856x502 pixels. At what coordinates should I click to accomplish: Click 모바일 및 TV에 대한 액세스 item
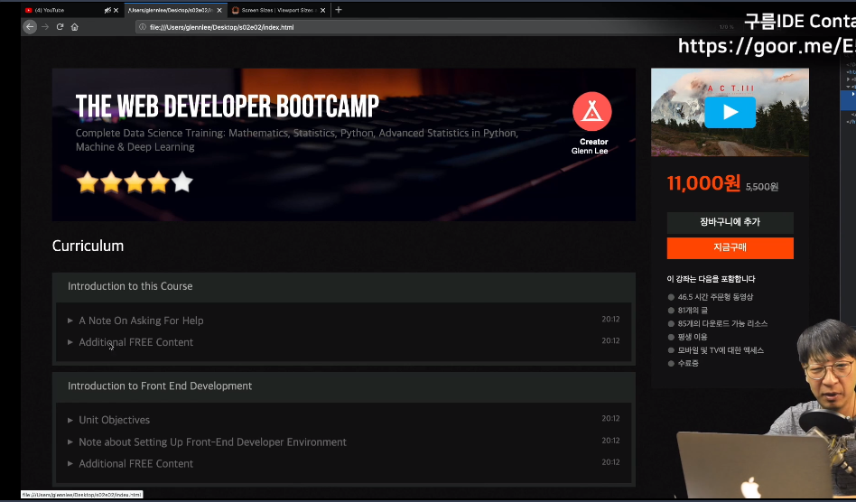pyautogui.click(x=721, y=350)
